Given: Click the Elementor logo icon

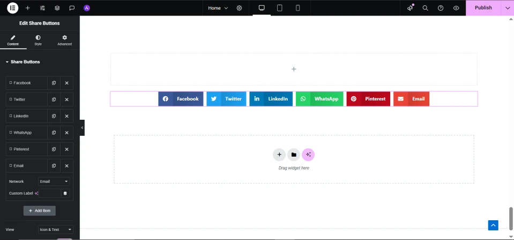Looking at the screenshot, I should coord(13,8).
